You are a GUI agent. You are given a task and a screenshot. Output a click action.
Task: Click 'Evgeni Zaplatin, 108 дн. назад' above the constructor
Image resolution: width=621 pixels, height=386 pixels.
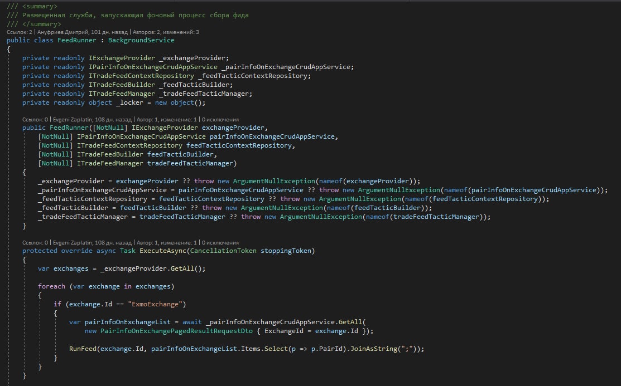(92, 119)
